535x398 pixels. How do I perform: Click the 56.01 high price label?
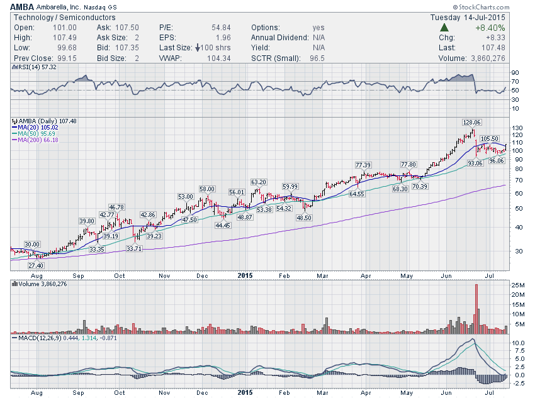(x=237, y=192)
